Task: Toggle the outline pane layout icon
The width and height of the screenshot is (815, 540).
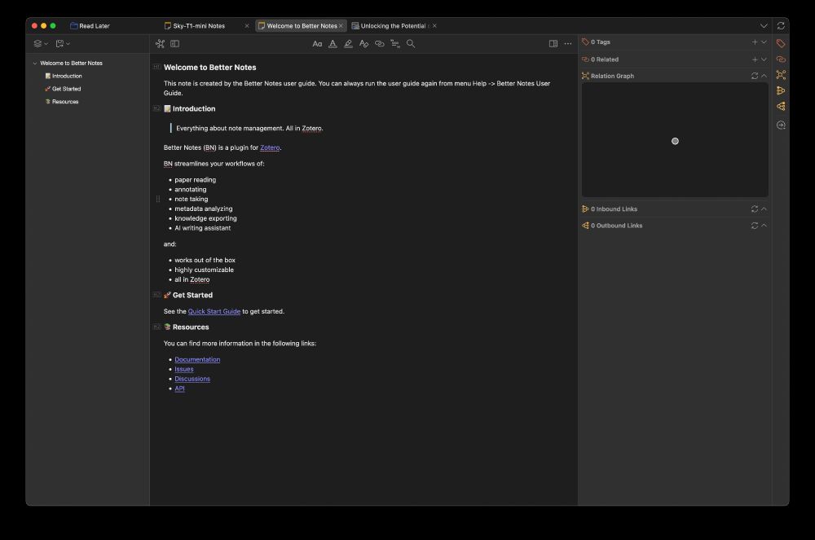Action: pos(175,44)
